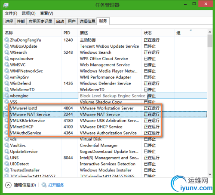Switch to the 详细信息 tab
This screenshot has width=215, height=195.
(87, 21)
